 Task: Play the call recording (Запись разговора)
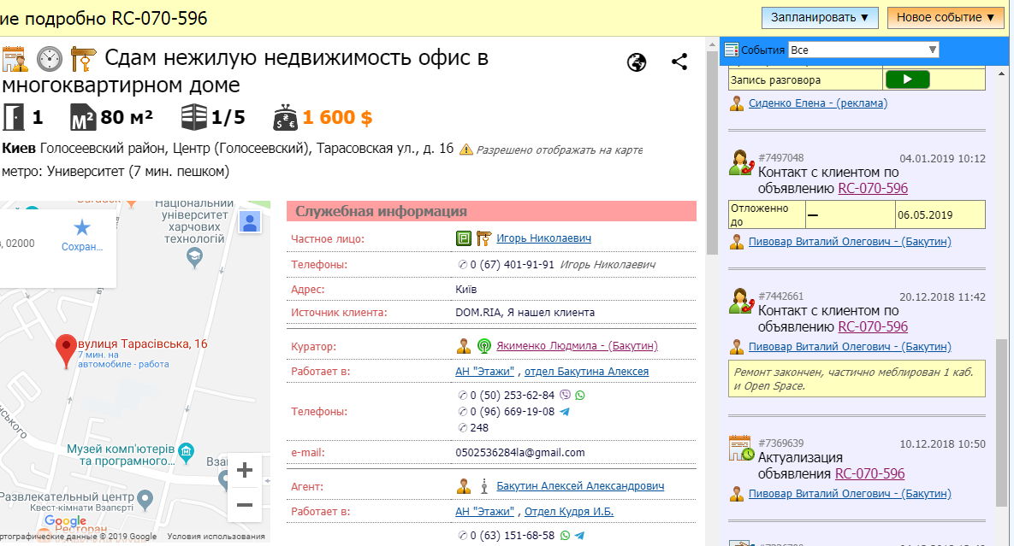[x=907, y=79]
